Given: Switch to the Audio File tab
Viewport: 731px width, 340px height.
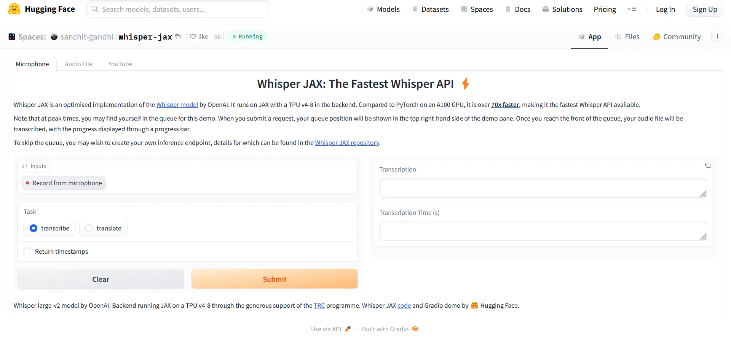Looking at the screenshot, I should [x=78, y=64].
